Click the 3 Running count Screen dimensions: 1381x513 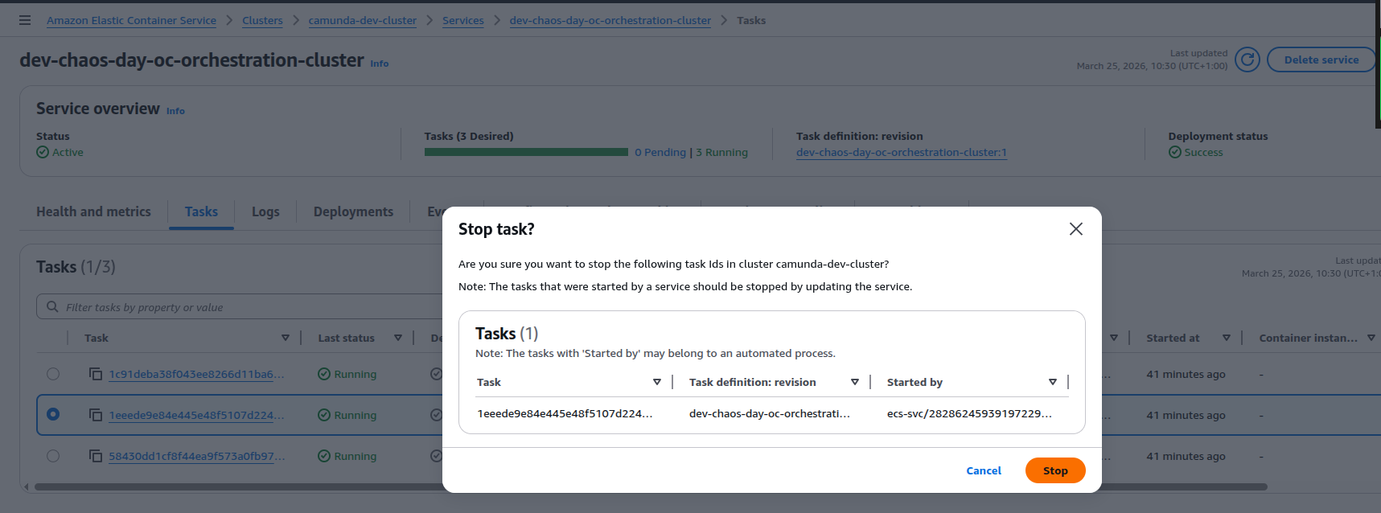pyautogui.click(x=721, y=152)
